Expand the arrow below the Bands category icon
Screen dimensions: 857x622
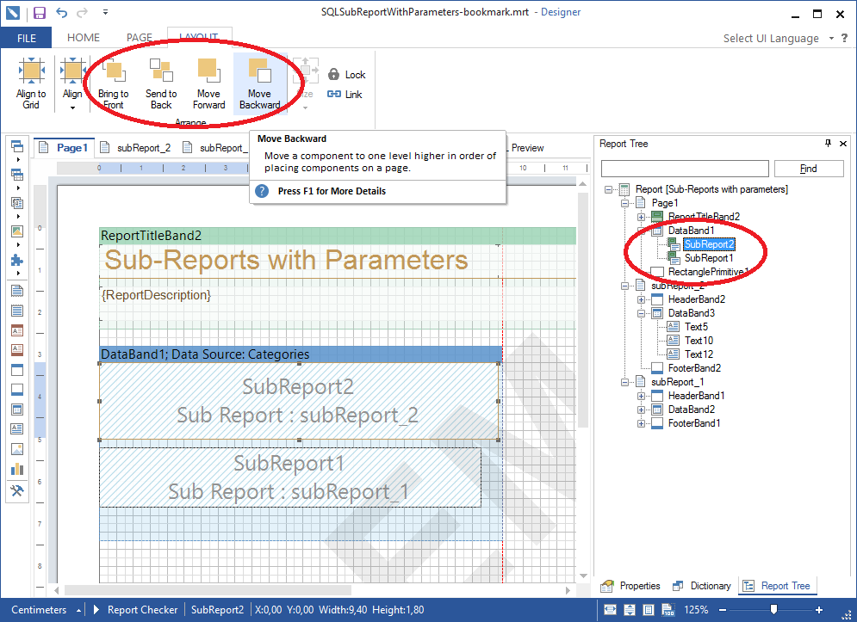point(17,159)
